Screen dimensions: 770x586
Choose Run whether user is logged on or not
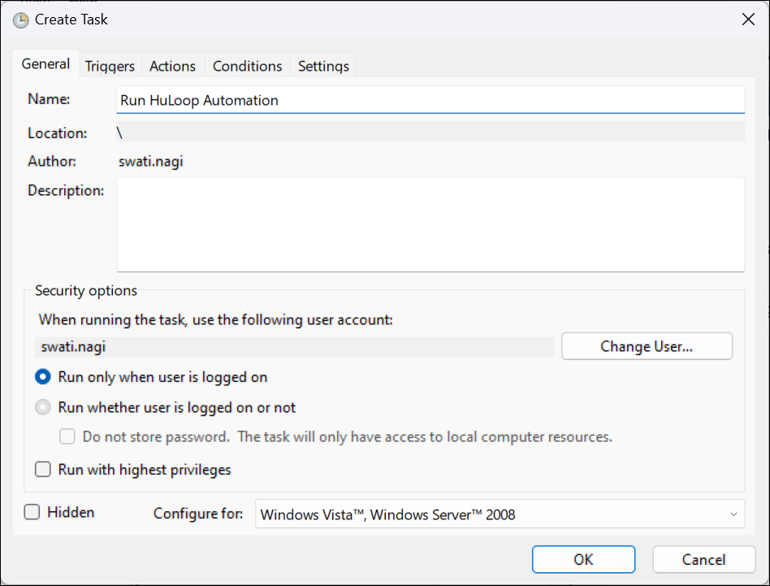click(x=44, y=407)
